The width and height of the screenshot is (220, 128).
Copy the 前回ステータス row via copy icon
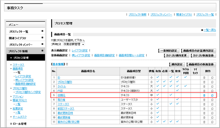[x=212, y=108]
